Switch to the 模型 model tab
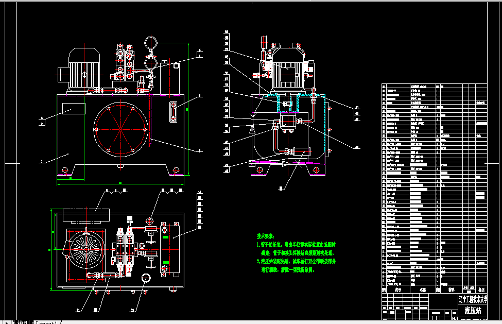 tap(23, 322)
